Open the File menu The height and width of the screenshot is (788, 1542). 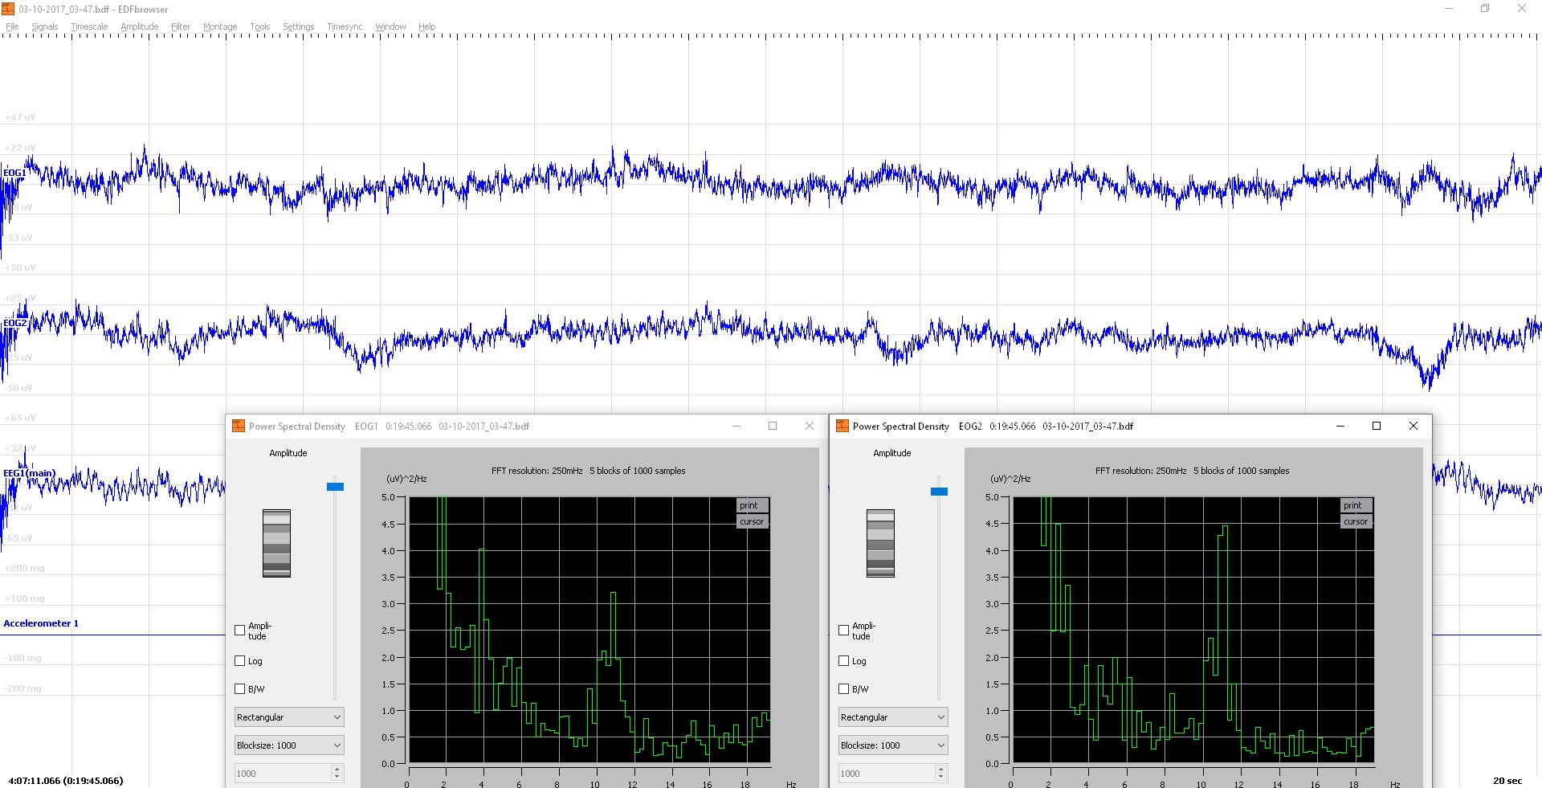coord(12,27)
